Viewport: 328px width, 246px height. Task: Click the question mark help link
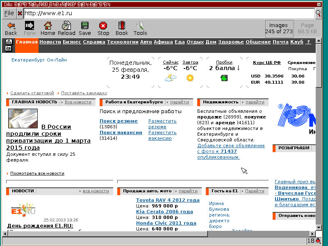[308, 42]
